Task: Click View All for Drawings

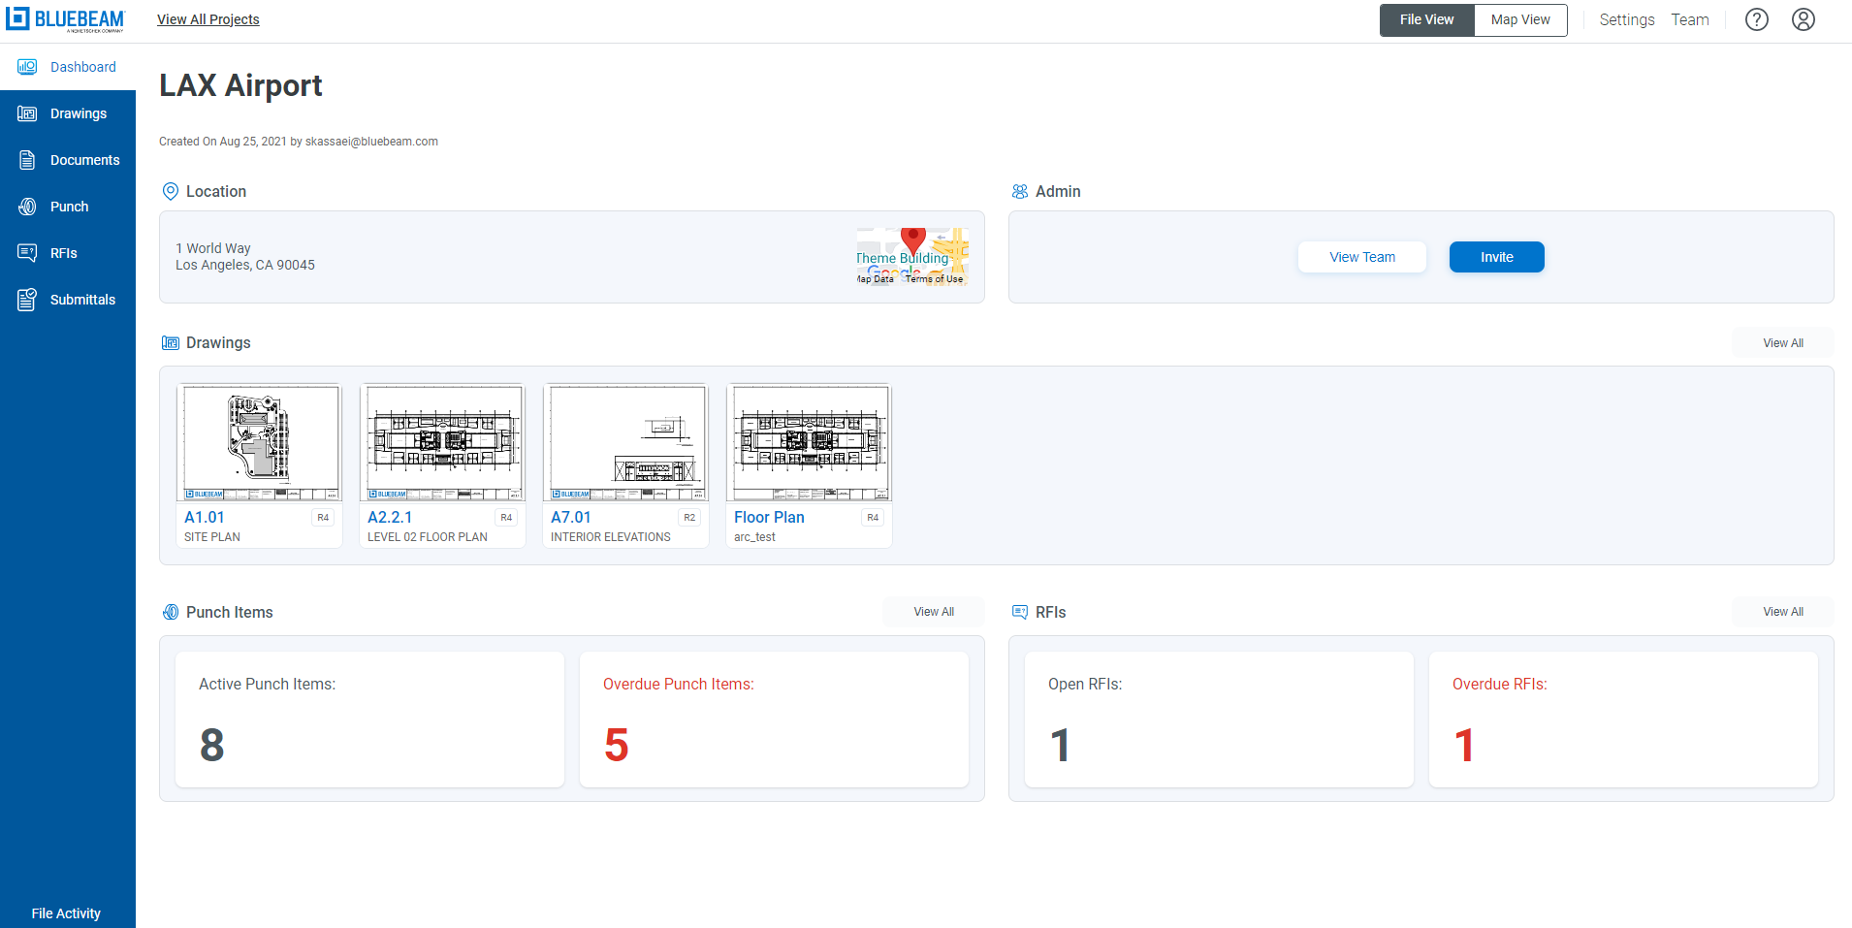Action: point(1783,343)
